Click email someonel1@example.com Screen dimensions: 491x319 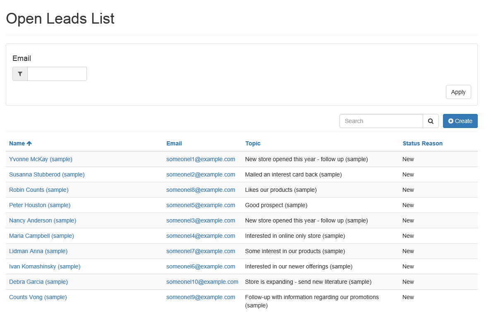pyautogui.click(x=201, y=159)
